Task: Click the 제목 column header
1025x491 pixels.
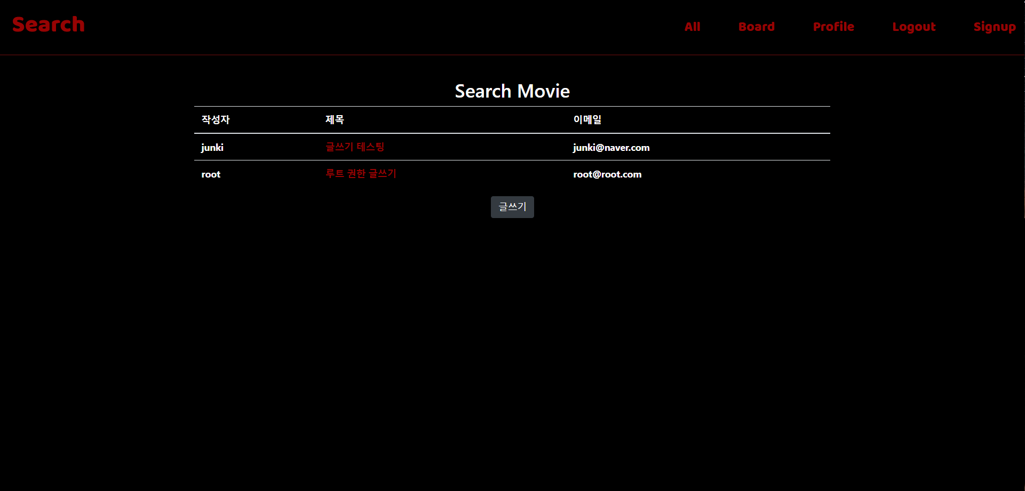Action: click(335, 119)
